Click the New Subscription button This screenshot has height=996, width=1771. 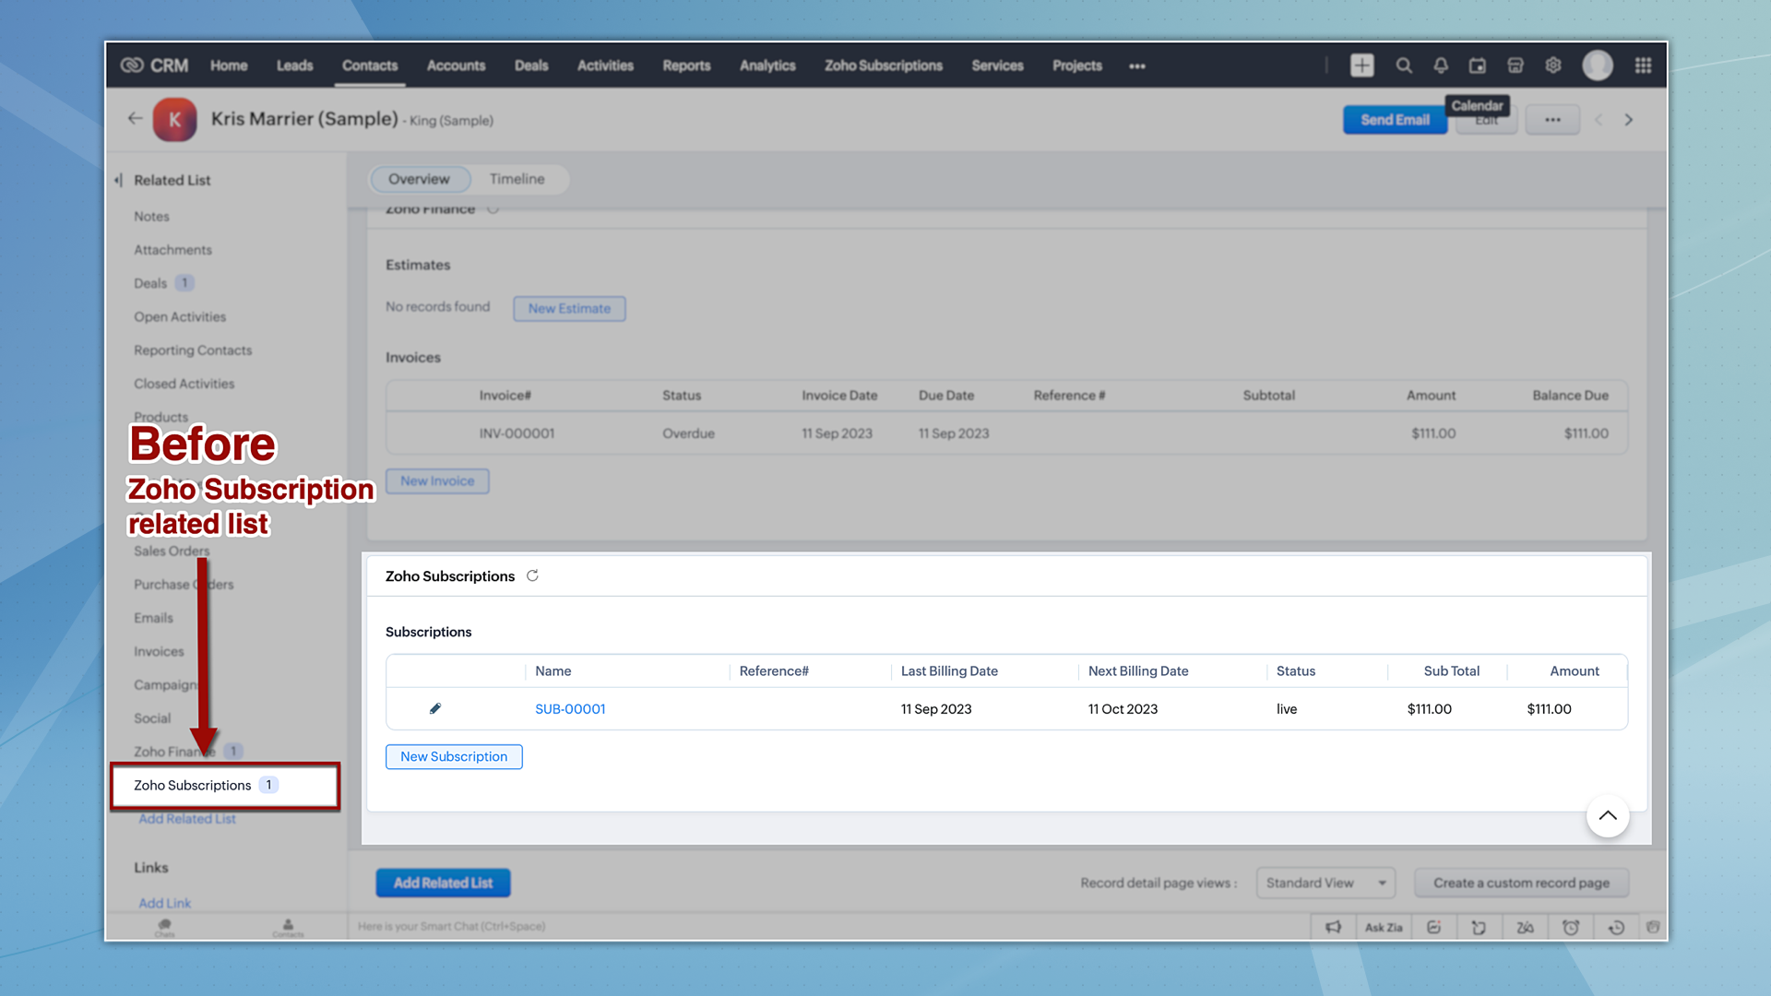pos(454,757)
